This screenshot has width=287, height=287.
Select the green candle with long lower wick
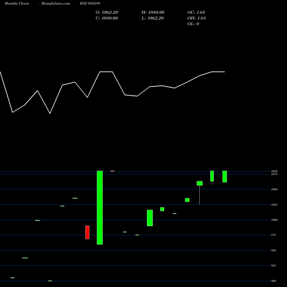point(200,193)
